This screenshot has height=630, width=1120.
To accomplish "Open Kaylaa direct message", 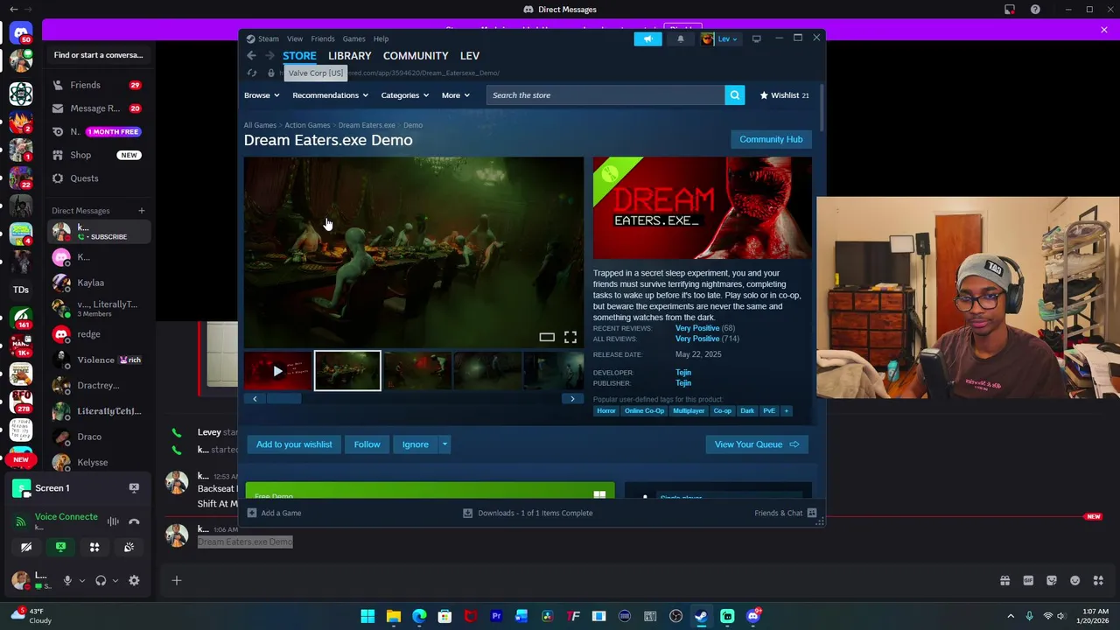I will point(98,283).
